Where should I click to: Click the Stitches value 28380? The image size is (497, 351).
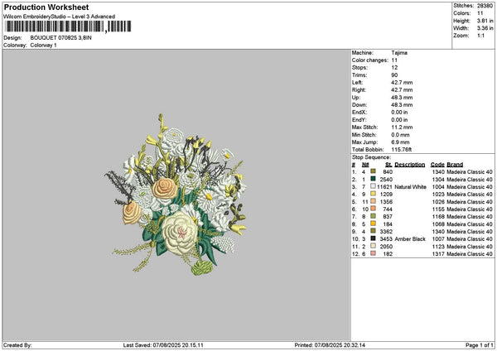(485, 6)
